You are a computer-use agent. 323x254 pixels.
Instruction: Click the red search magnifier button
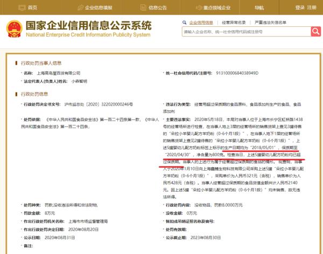(316, 32)
